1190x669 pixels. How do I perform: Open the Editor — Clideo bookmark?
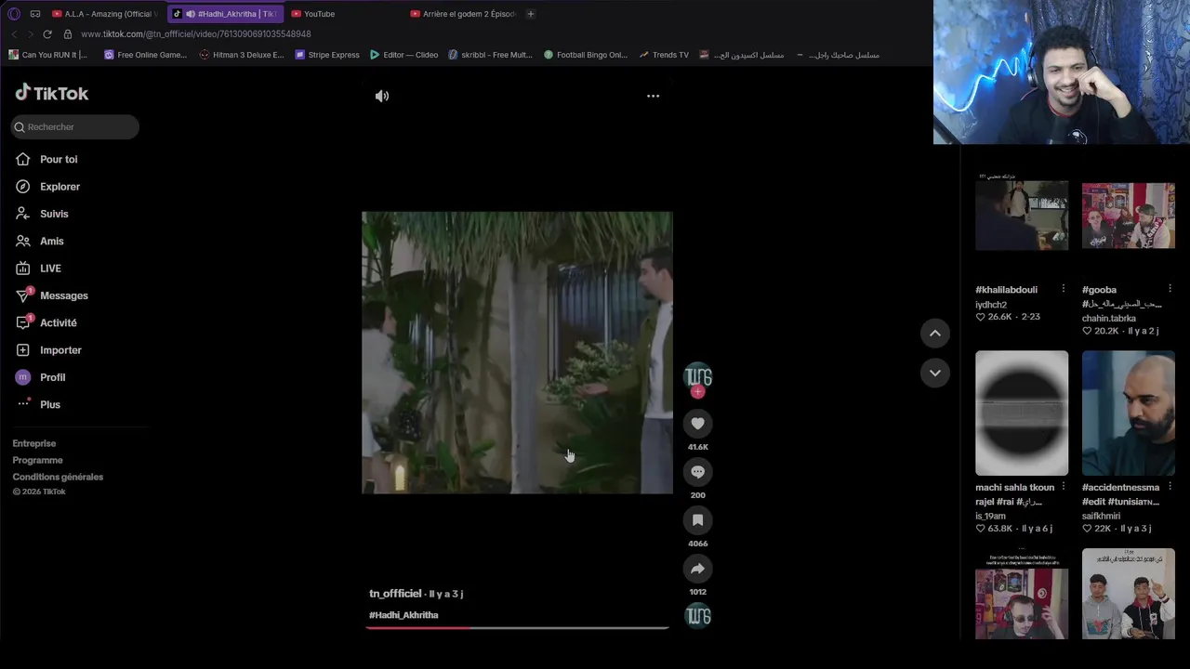[403, 55]
